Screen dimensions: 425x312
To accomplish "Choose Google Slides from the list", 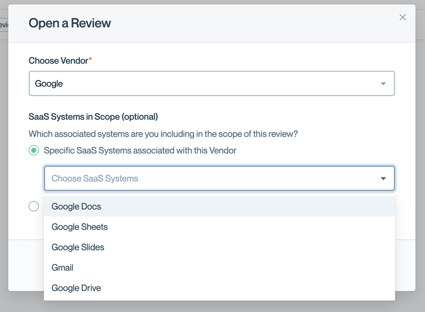I will coord(219,247).
